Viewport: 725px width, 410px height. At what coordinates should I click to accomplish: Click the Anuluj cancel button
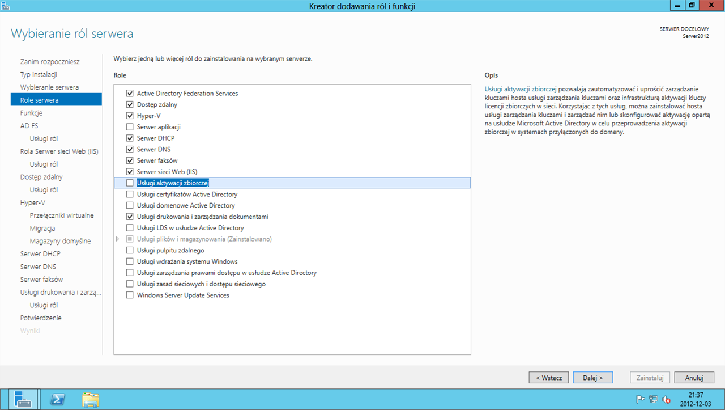coord(694,378)
